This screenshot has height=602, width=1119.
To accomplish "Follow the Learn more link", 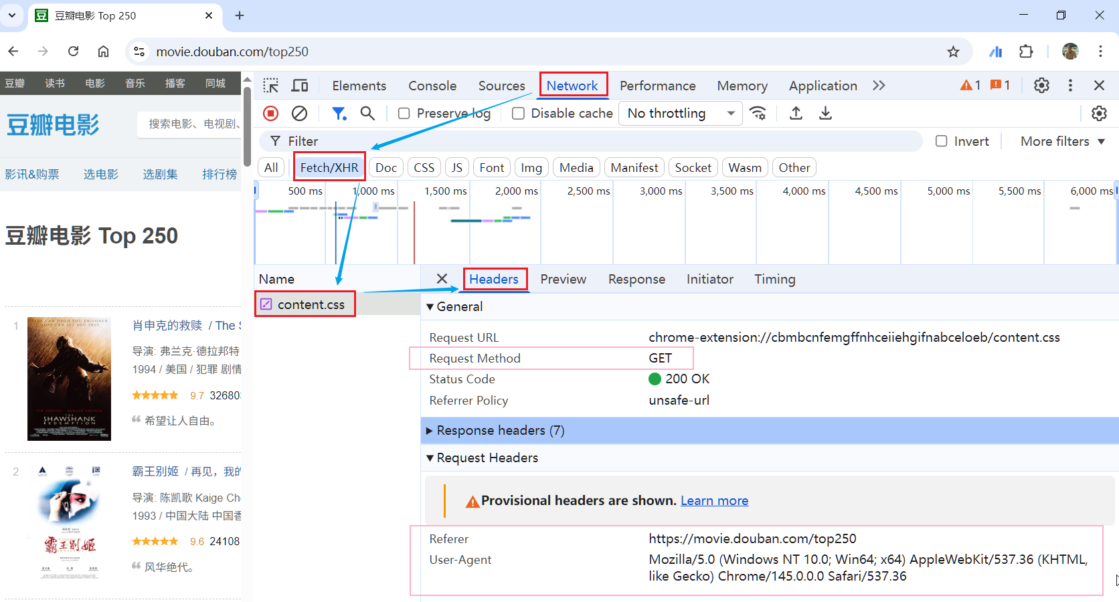I will click(x=714, y=501).
